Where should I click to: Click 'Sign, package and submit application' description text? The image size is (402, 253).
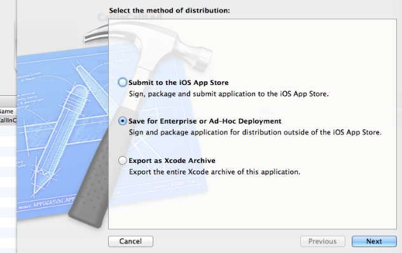click(x=229, y=94)
